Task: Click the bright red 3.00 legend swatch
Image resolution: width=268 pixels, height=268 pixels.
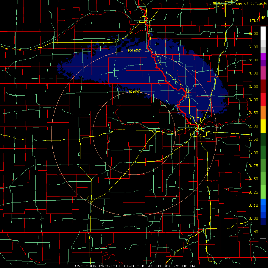Action: pos(263,99)
